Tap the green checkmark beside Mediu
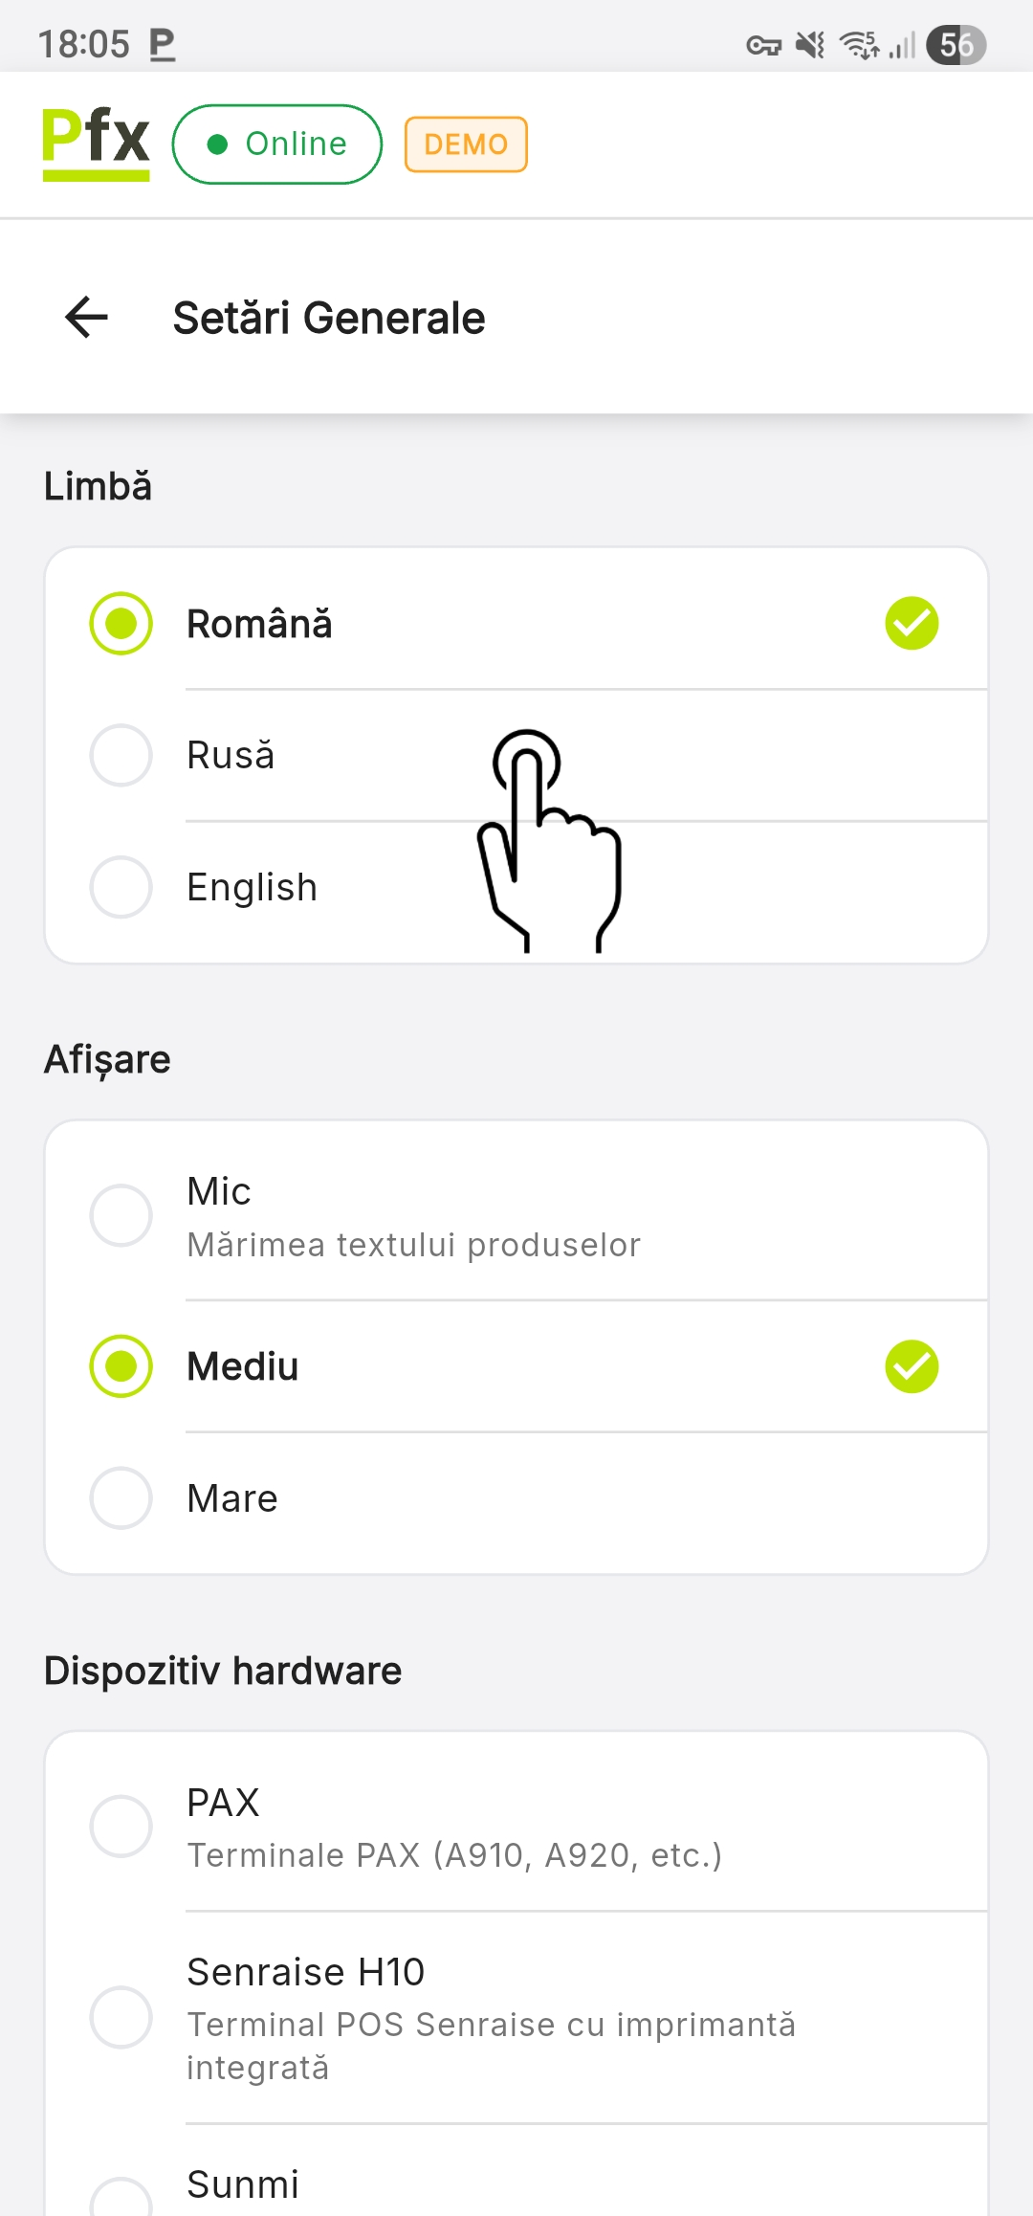 [912, 1366]
